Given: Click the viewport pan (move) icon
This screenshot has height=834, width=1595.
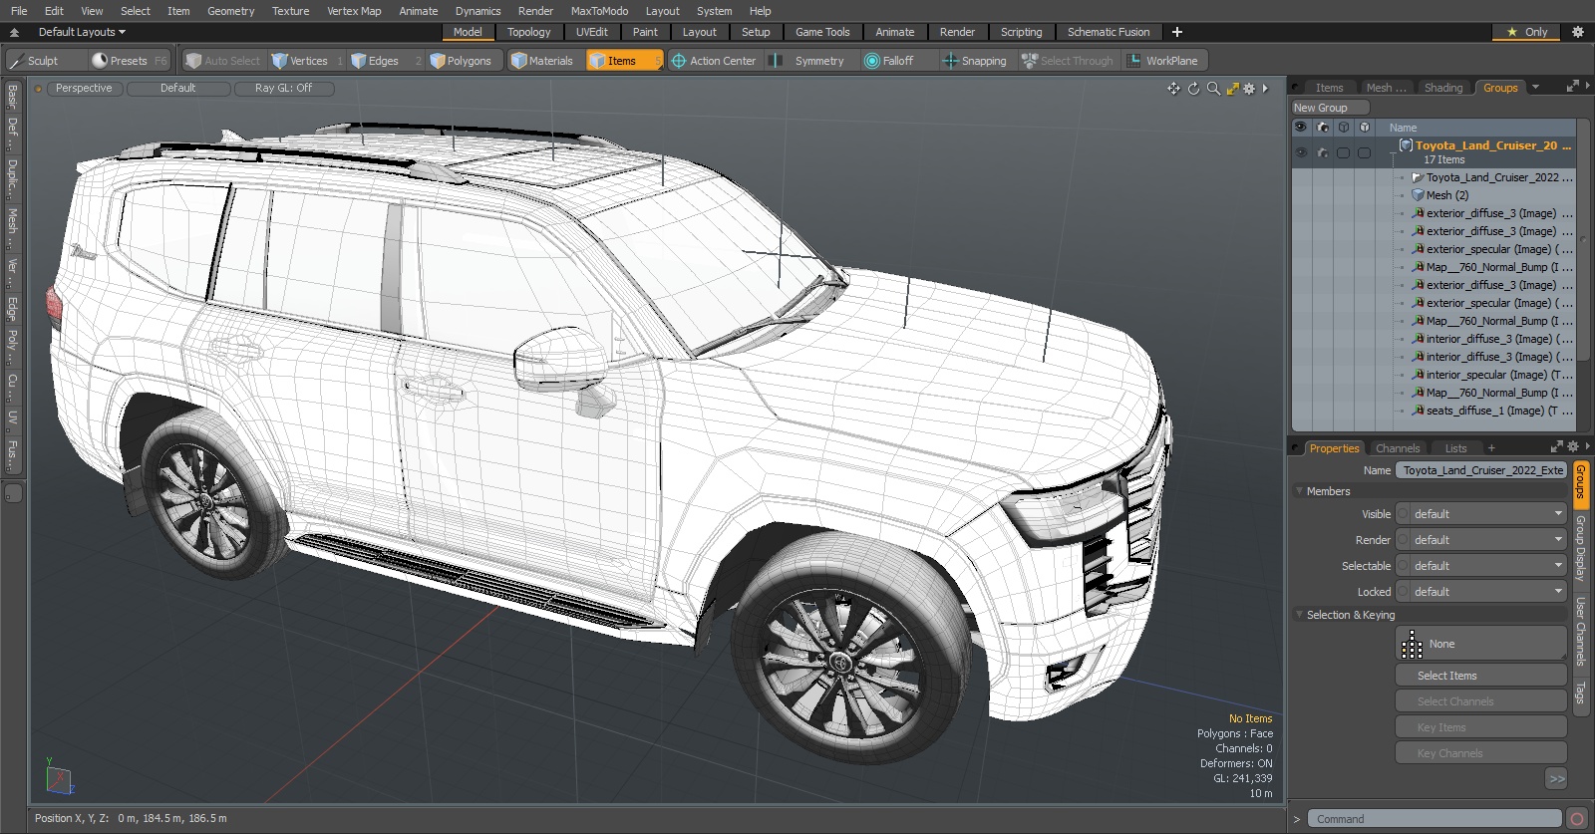Looking at the screenshot, I should click(x=1173, y=89).
